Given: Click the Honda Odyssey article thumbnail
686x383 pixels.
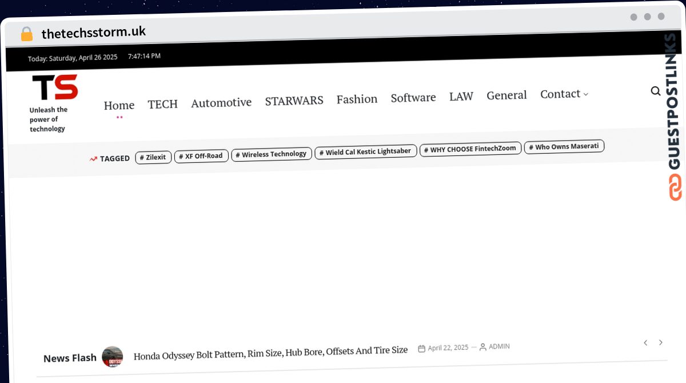Looking at the screenshot, I should [113, 357].
